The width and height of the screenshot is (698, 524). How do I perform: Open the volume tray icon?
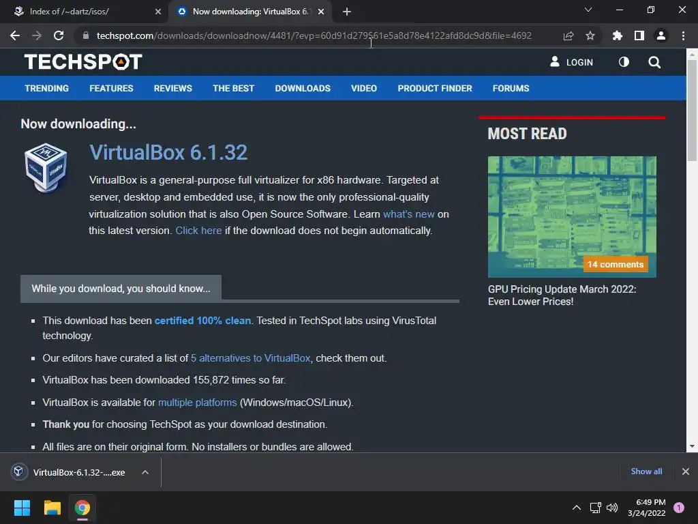(x=613, y=508)
